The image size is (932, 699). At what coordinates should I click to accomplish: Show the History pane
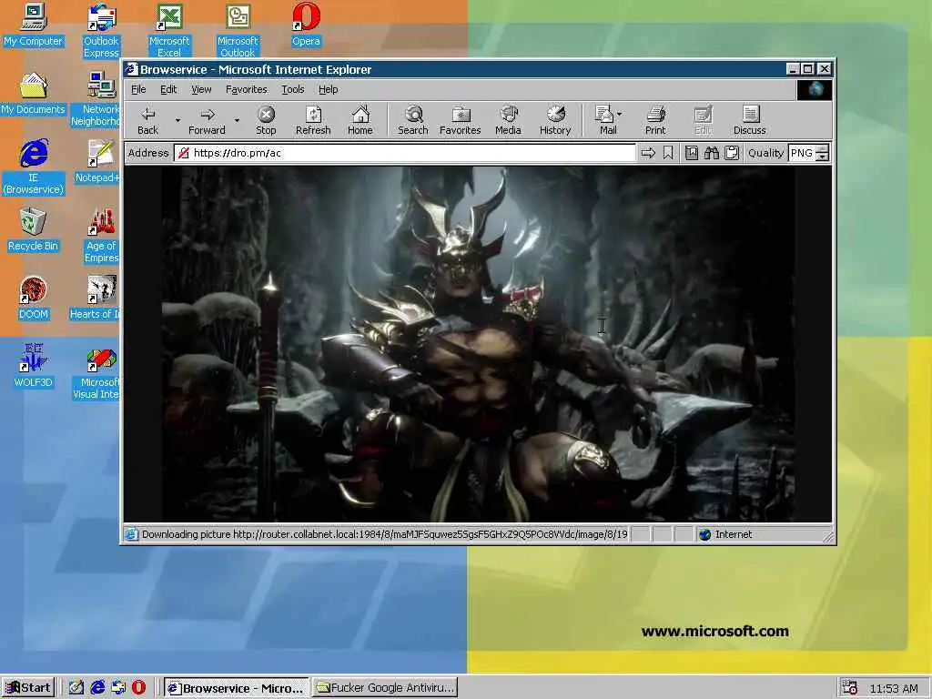coord(555,121)
